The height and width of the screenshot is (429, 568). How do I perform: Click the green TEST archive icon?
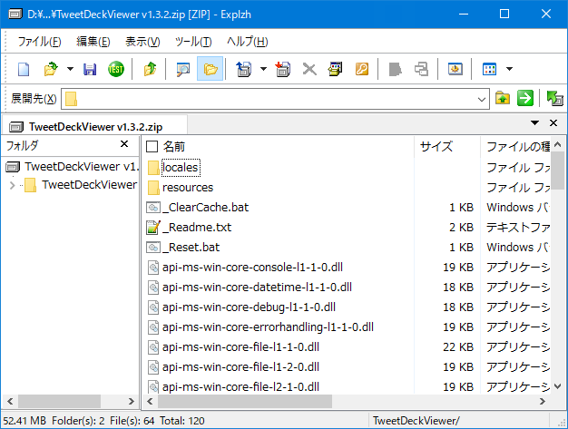point(116,69)
